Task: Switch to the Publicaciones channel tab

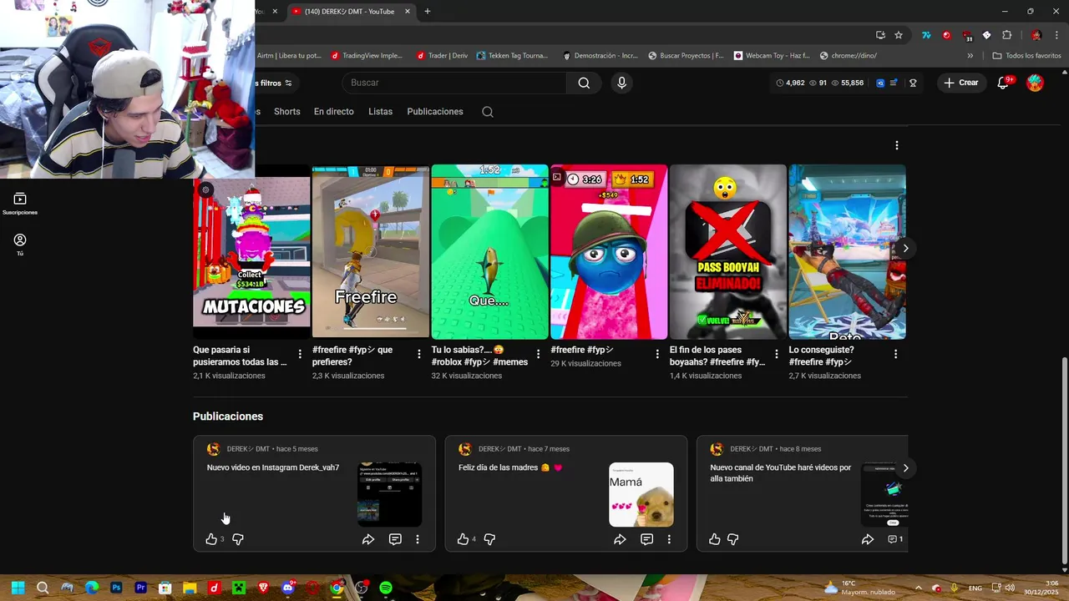Action: (x=435, y=112)
